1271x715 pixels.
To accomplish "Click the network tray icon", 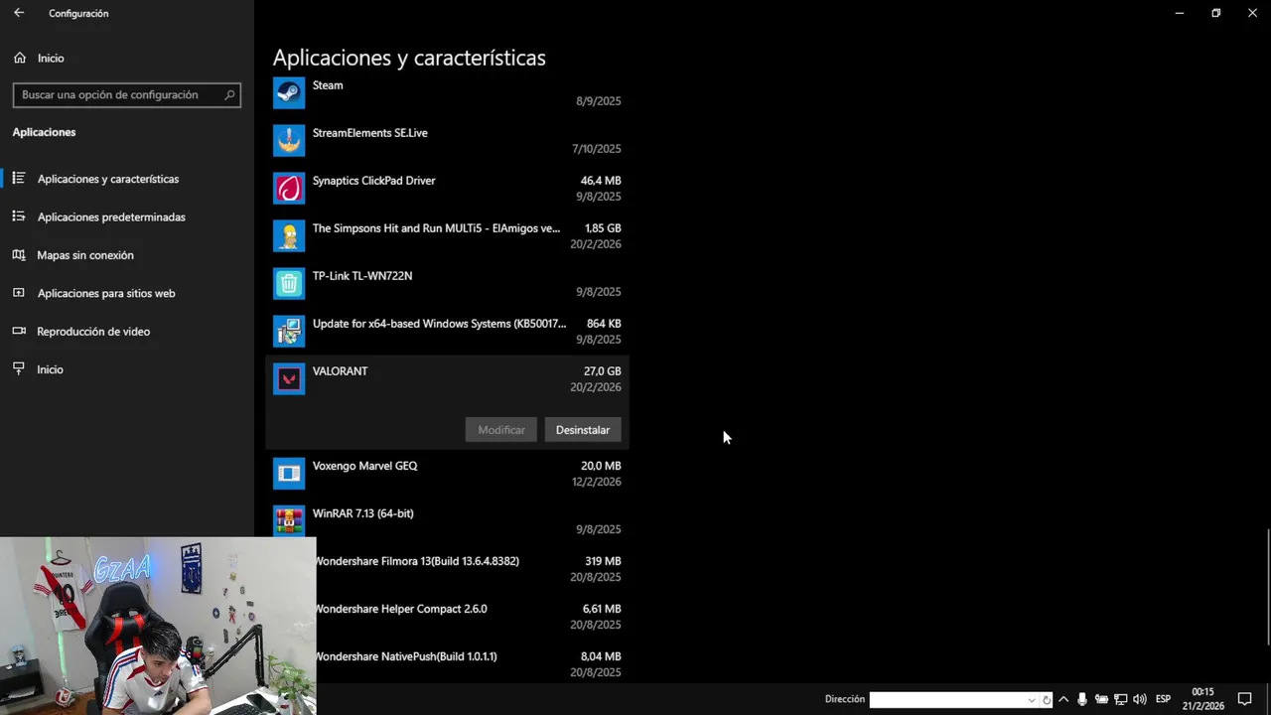I will pyautogui.click(x=1120, y=699).
